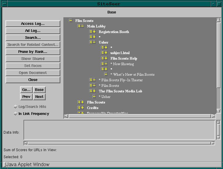Screen dimensions: 223x169
Task: Collapse the * Usher node
Action: tap(94, 96)
